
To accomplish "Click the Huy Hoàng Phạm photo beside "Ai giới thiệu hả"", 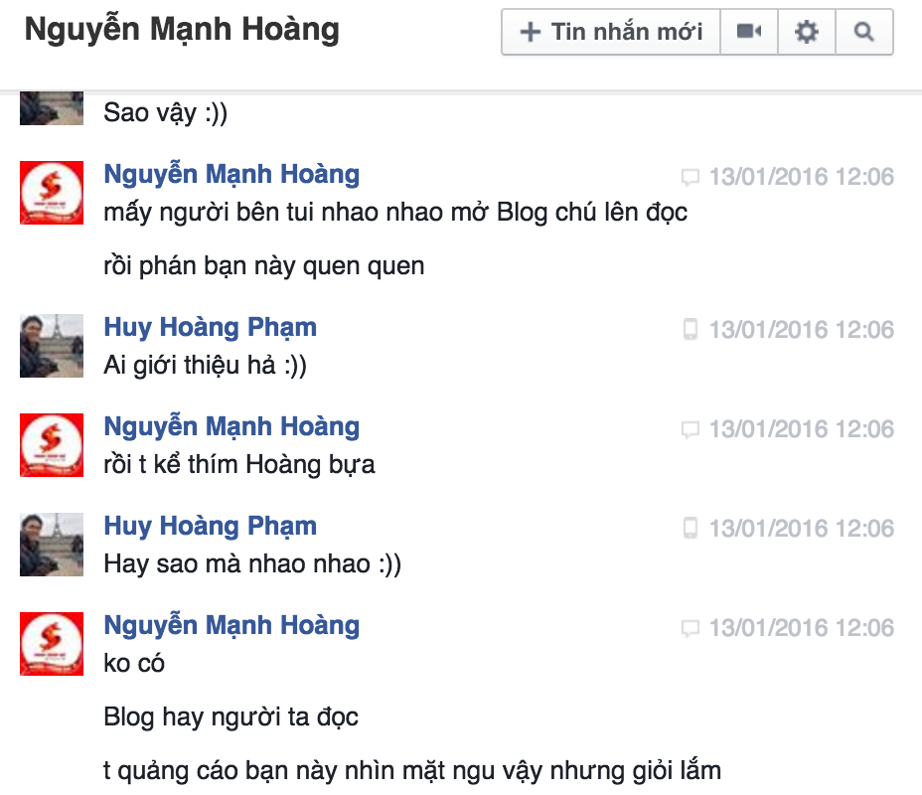I will point(52,345).
